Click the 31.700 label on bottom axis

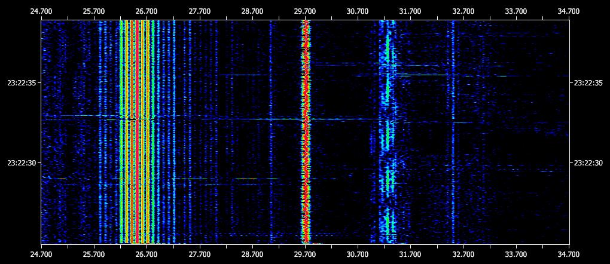[410, 254]
